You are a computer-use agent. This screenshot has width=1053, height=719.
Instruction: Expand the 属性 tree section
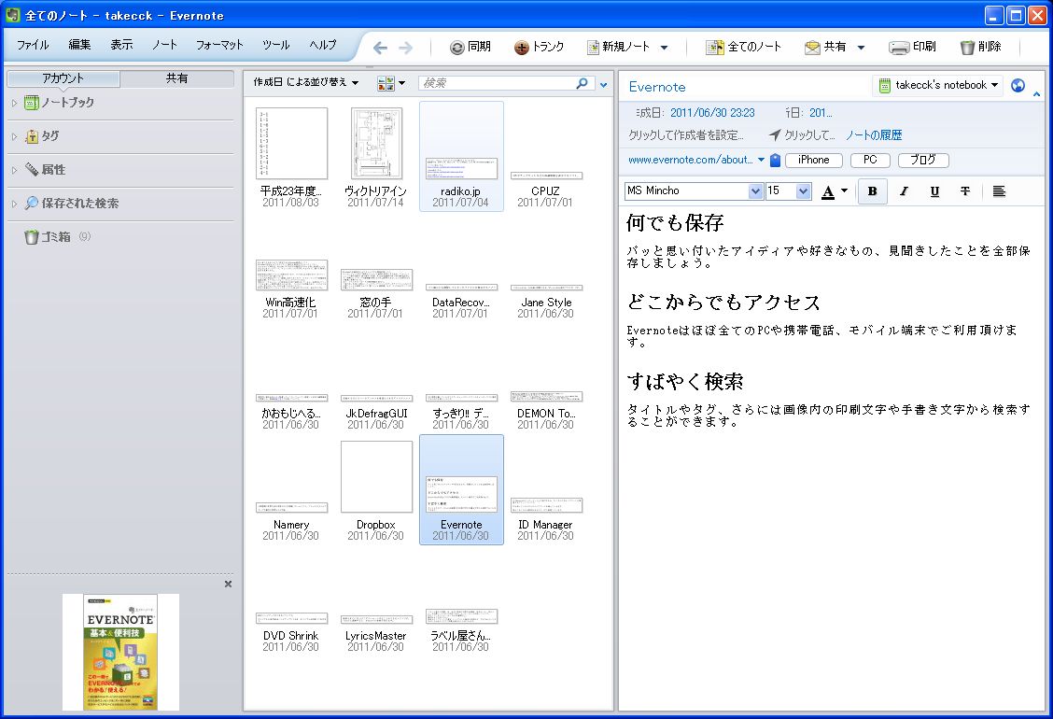point(14,170)
